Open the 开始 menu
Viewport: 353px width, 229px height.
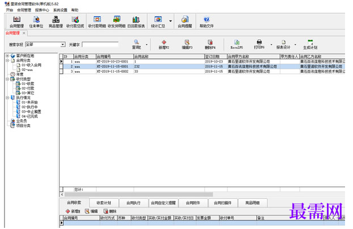click(x=10, y=10)
